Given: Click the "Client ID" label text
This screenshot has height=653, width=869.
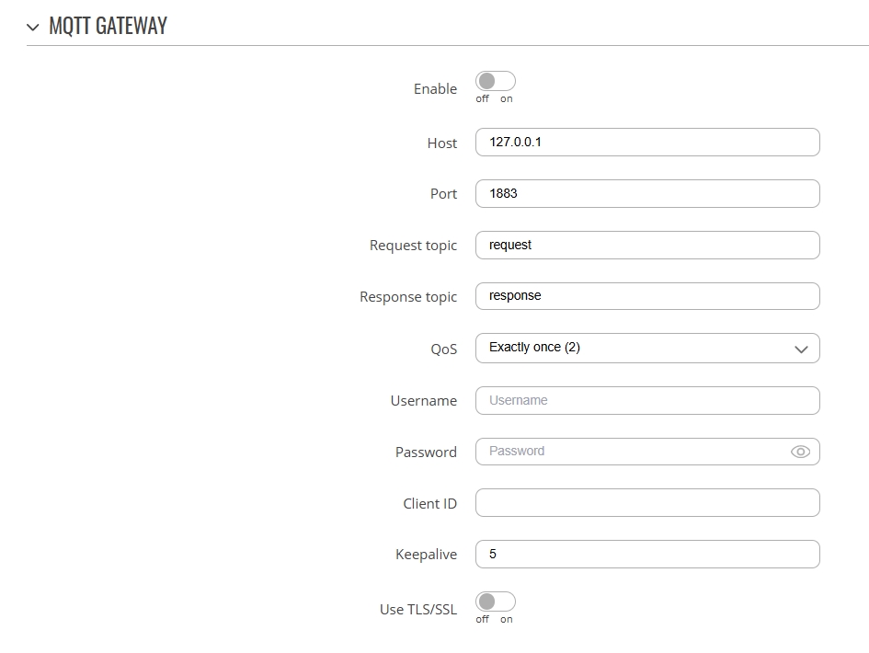Looking at the screenshot, I should pyautogui.click(x=429, y=504).
